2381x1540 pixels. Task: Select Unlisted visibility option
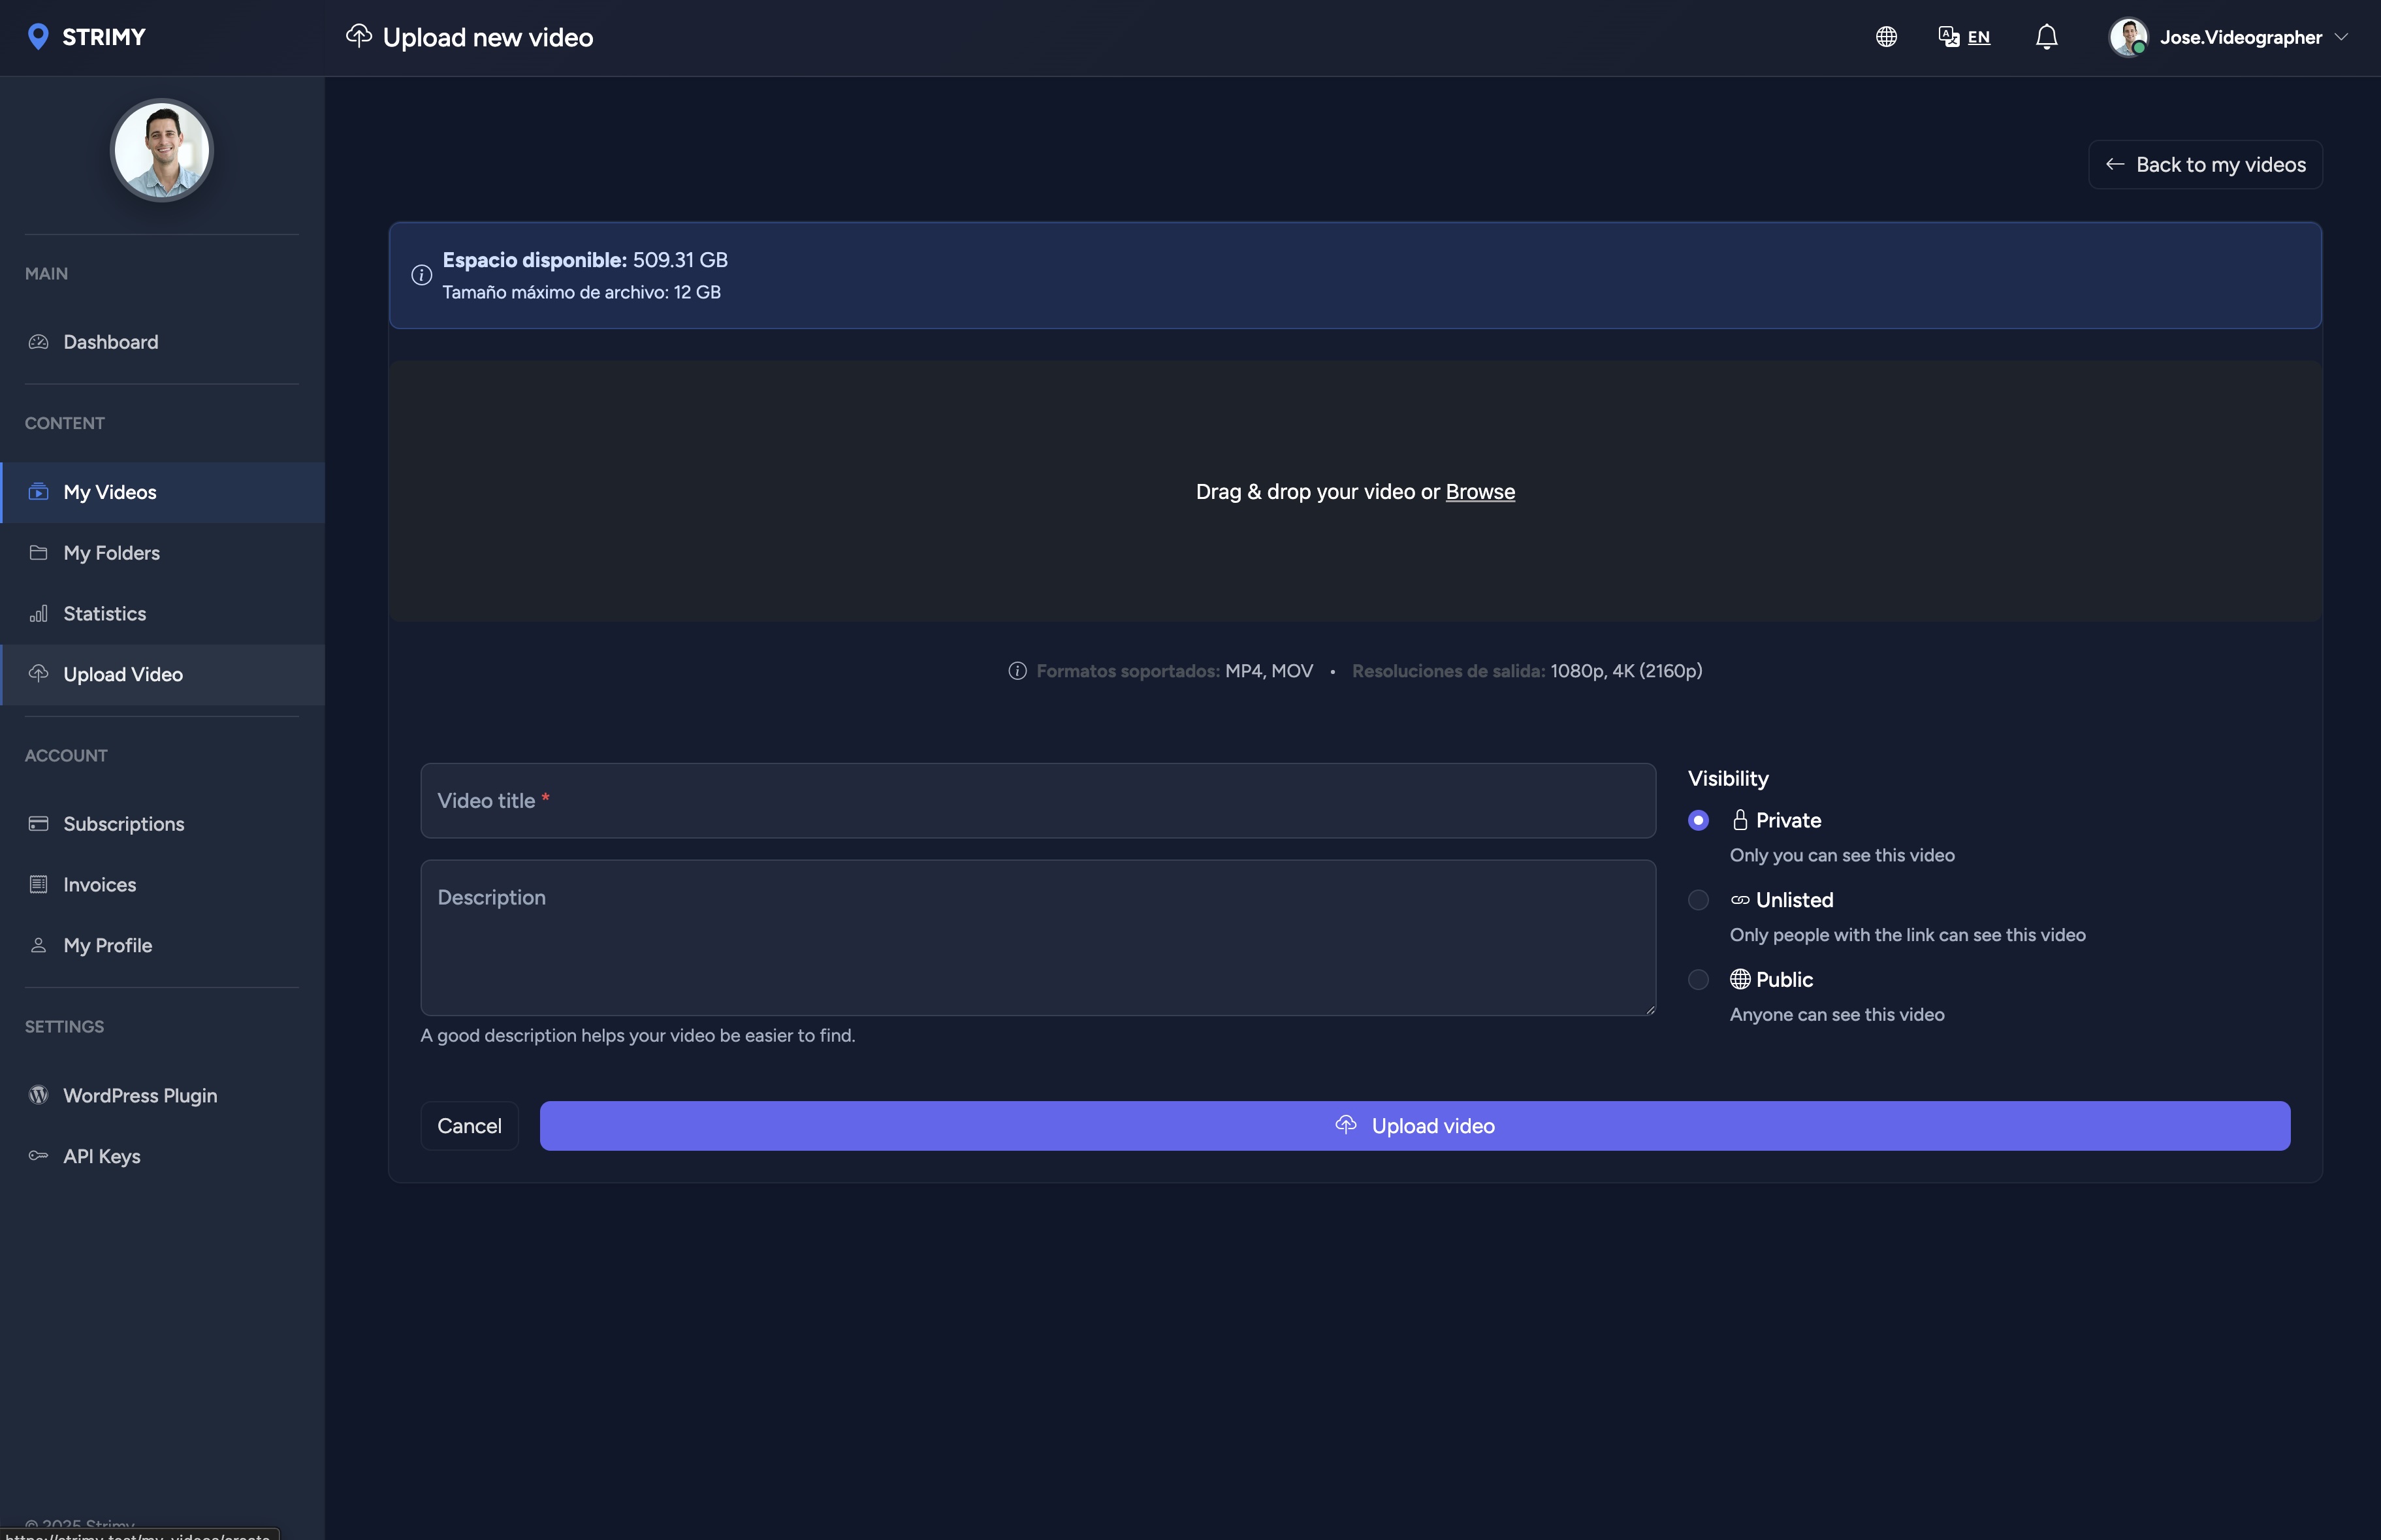(1698, 900)
